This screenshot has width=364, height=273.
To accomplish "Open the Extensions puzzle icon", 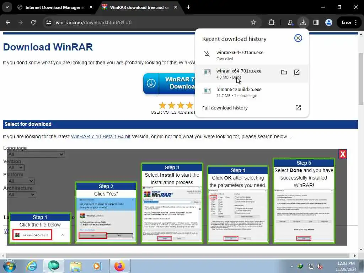I will (x=271, y=22).
